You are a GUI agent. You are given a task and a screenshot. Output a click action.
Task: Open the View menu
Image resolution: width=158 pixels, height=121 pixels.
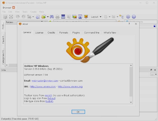pos(17,12)
